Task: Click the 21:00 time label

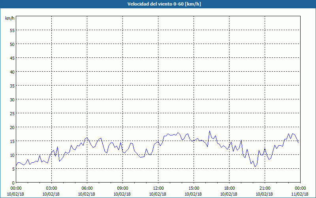Action: 265,188
